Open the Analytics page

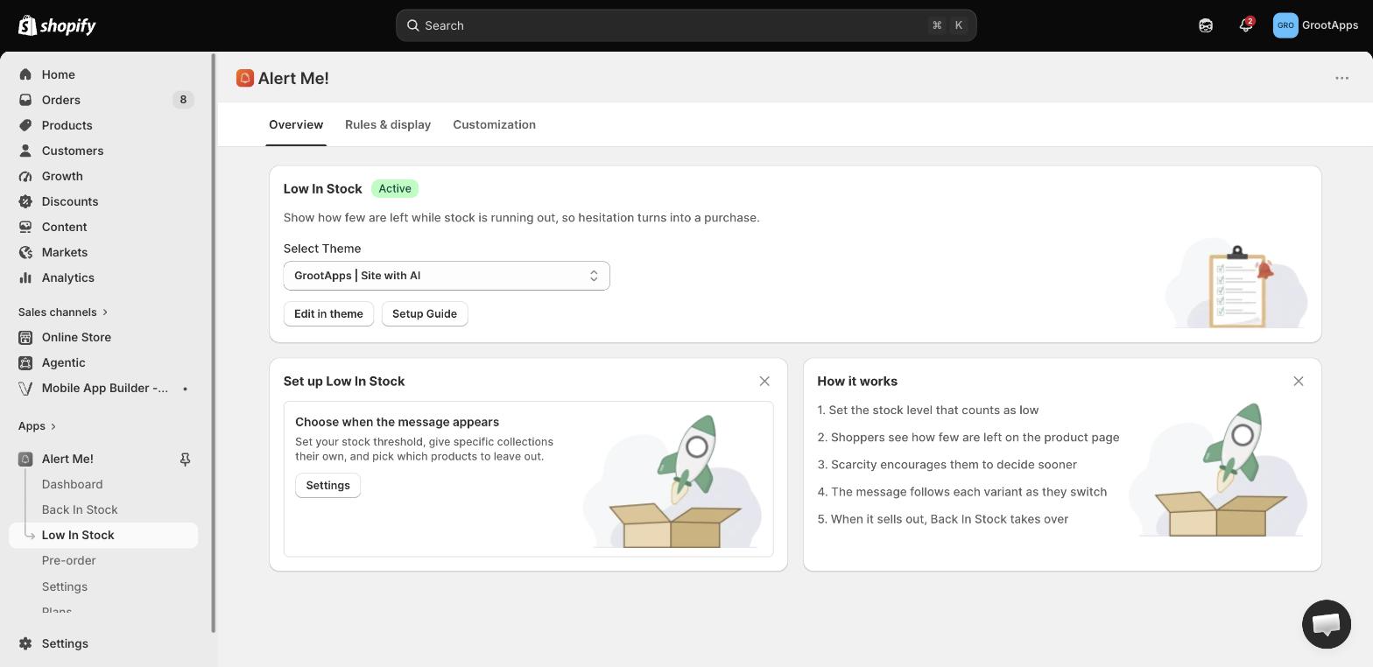pos(68,277)
